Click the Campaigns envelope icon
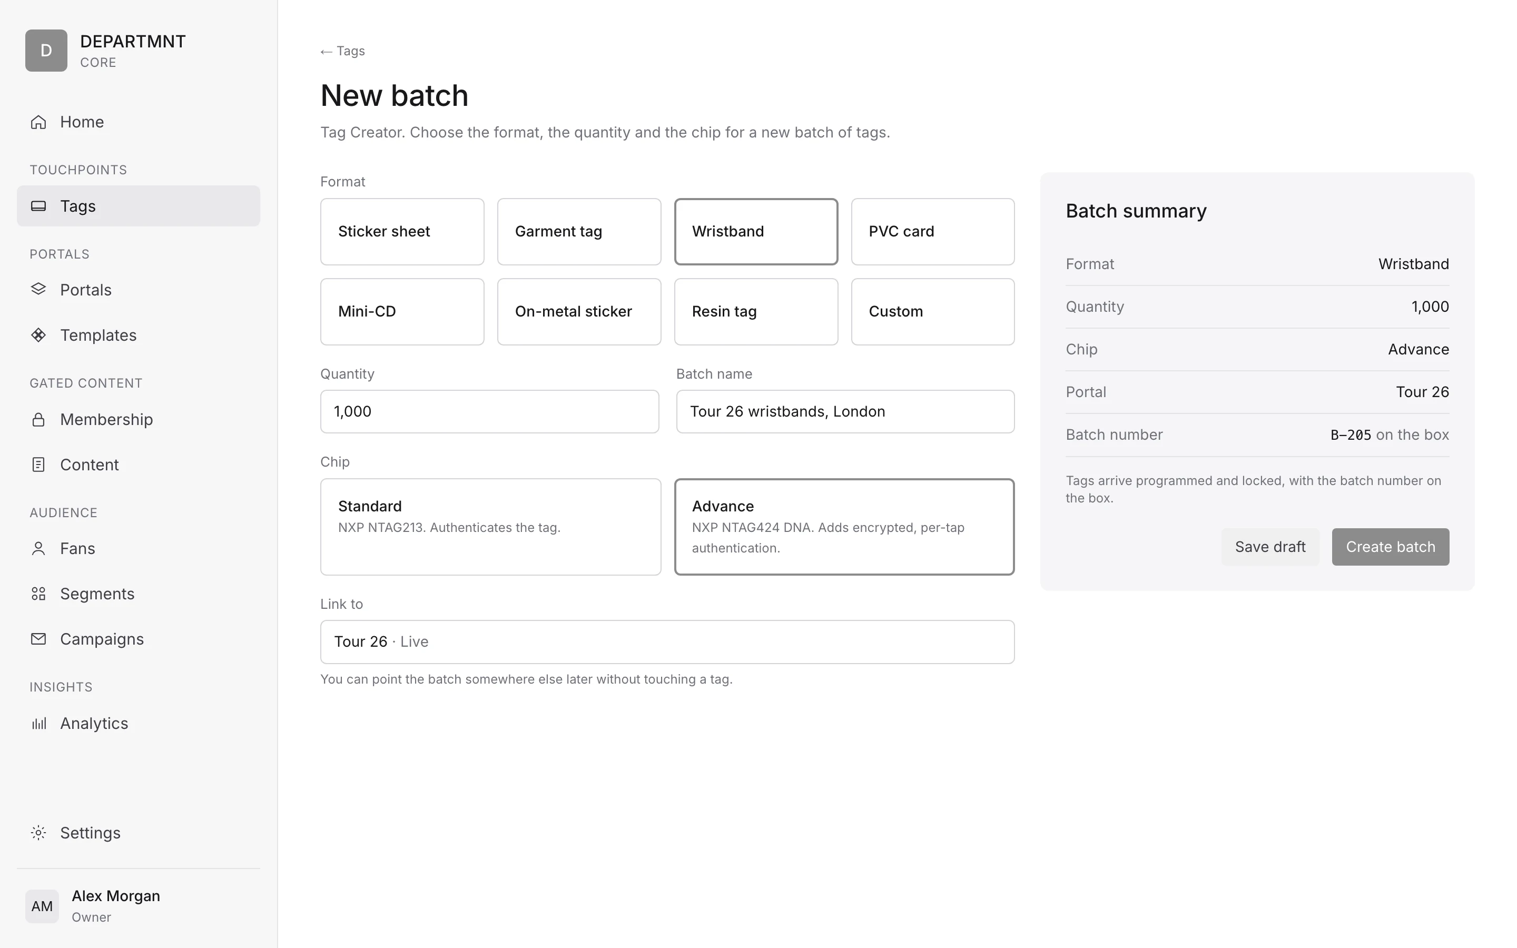1517x948 pixels. click(x=38, y=639)
